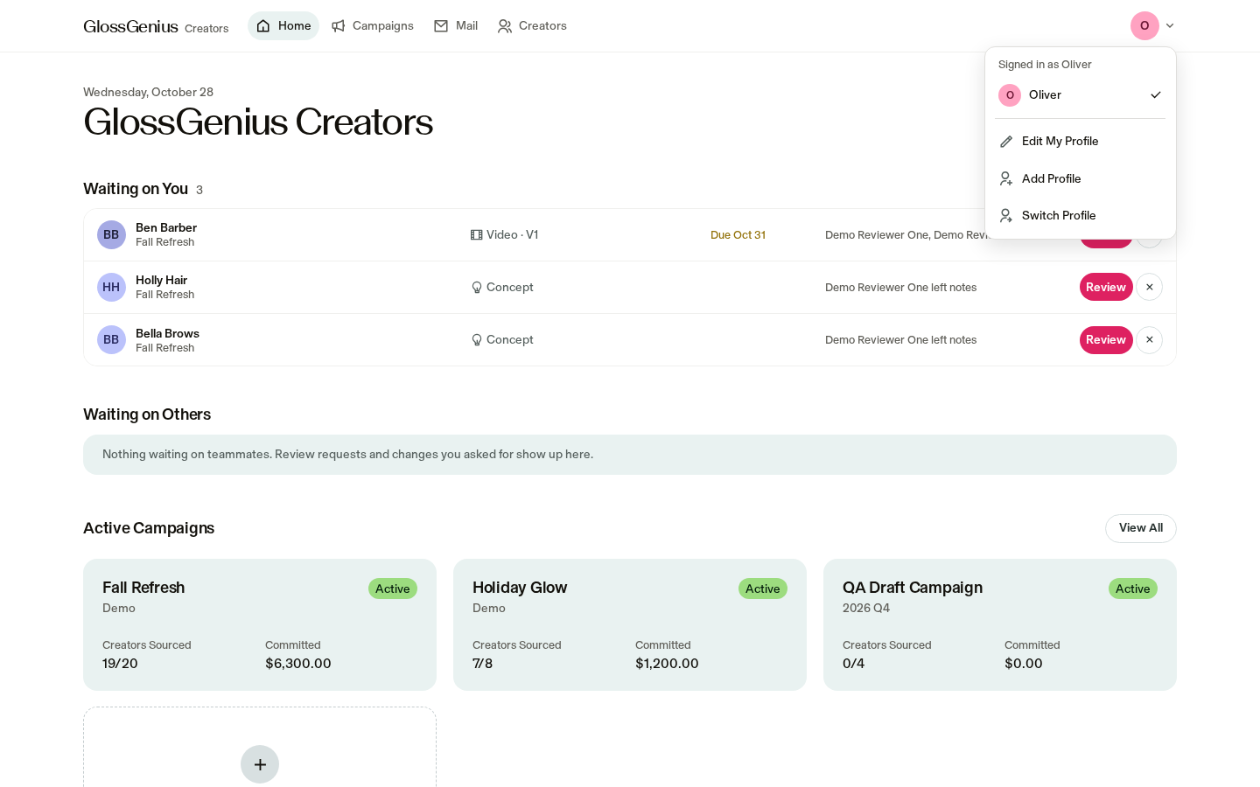Click the small O avatar in menu
This screenshot has height=787, width=1260.
point(1010,95)
